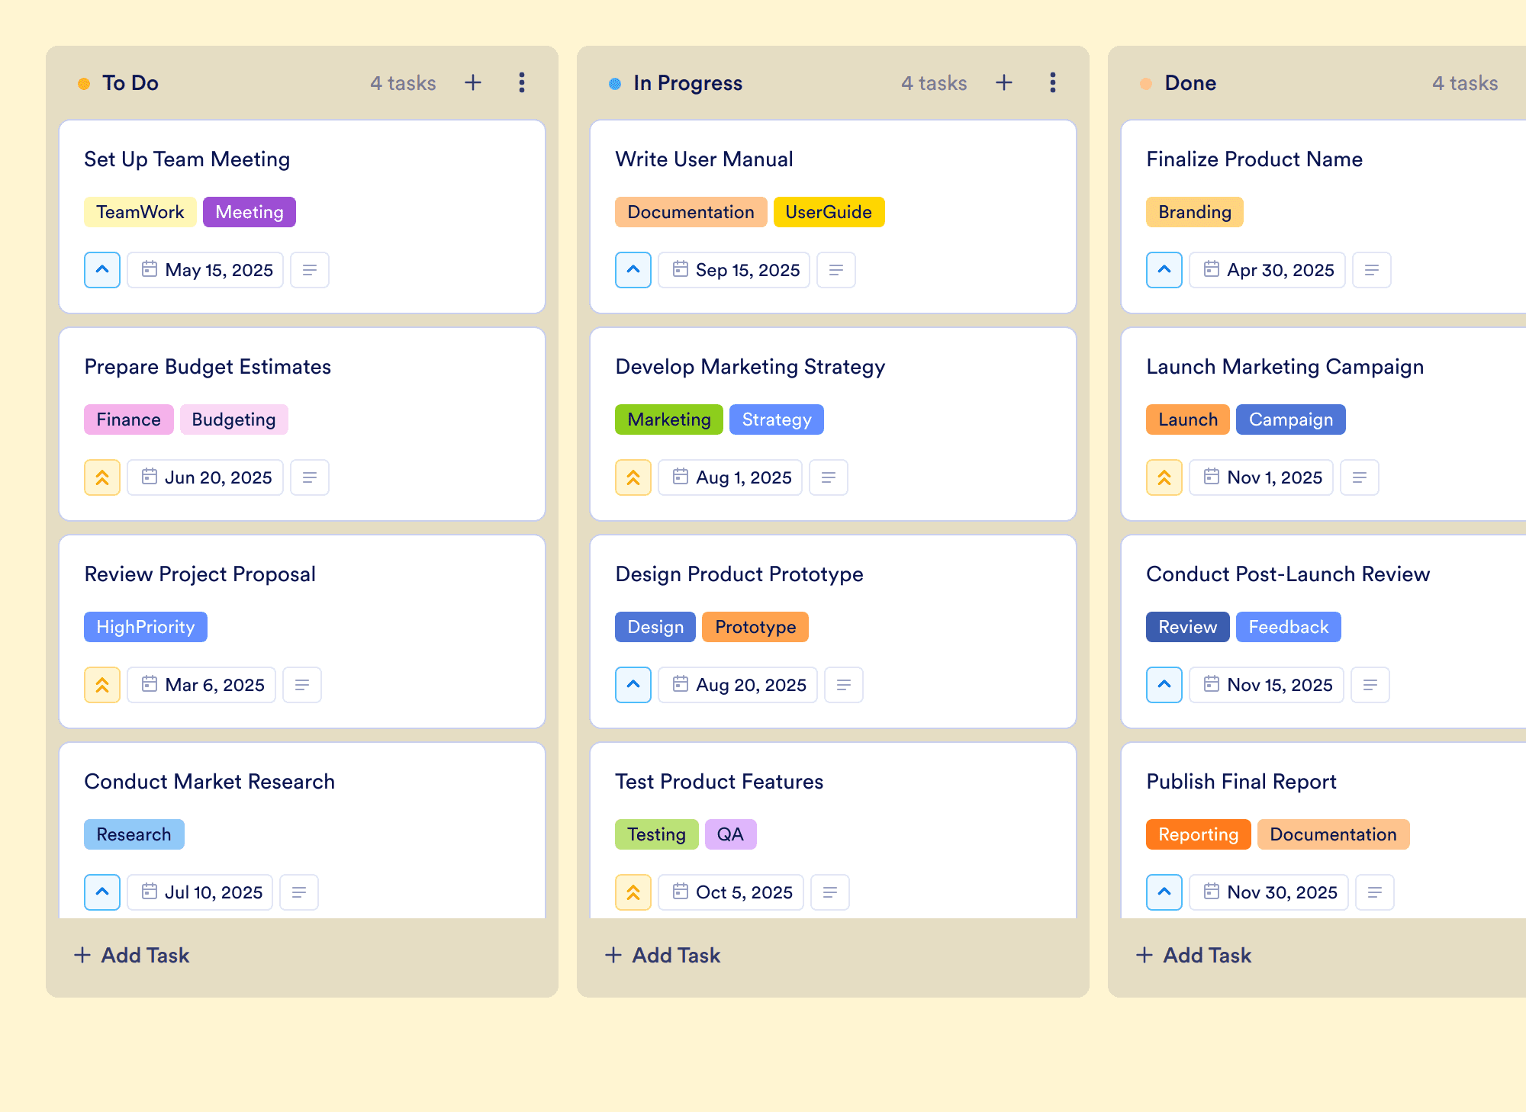Add a task via To Do plus icon
The width and height of the screenshot is (1526, 1112).
tap(473, 82)
